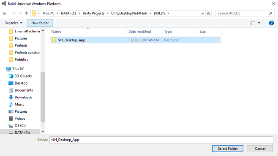Open the Help question-mark button
Viewport: 278px width, 156px height.
[271, 23]
